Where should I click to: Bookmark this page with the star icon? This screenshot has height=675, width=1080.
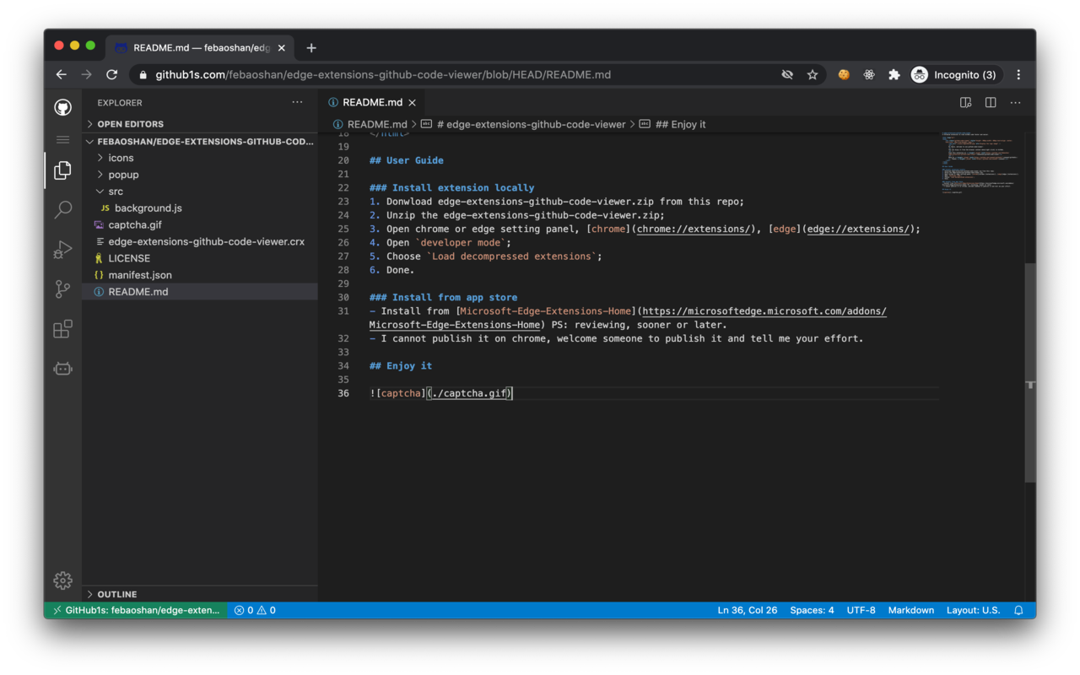(x=813, y=75)
